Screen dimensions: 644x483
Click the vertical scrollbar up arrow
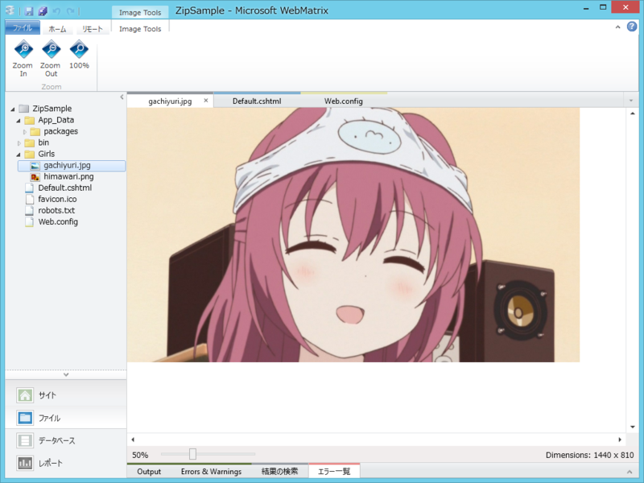coord(633,114)
